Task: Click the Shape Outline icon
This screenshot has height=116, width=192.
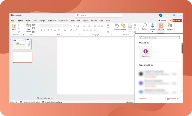Action: tap(135, 28)
